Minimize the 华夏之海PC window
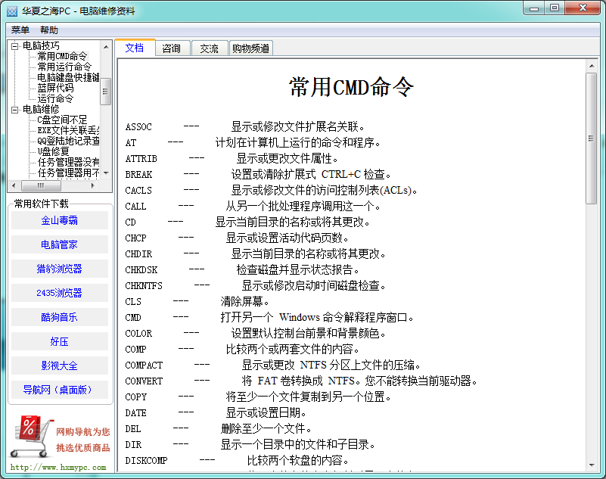606x479 pixels. pyautogui.click(x=534, y=8)
